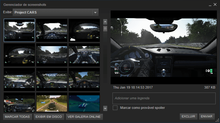Click the cloud icon on third thumbnail
This screenshot has width=220, height=123.
pos(73,39)
